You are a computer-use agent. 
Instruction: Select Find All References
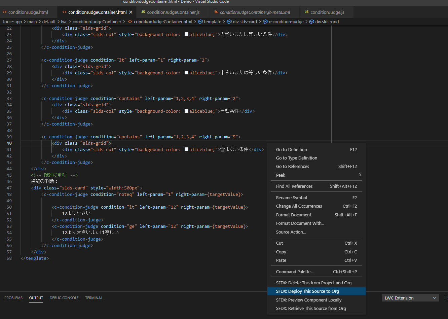click(x=316, y=186)
